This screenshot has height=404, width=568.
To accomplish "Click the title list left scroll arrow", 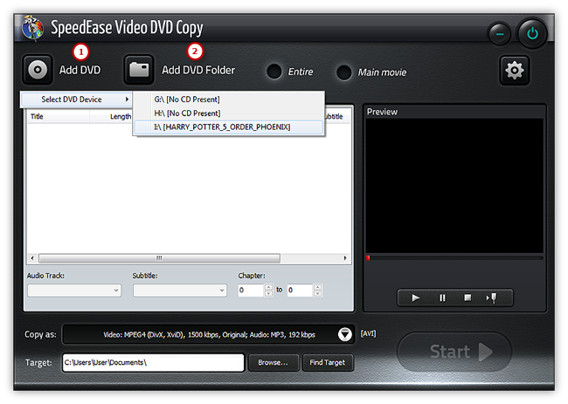I will coord(32,258).
